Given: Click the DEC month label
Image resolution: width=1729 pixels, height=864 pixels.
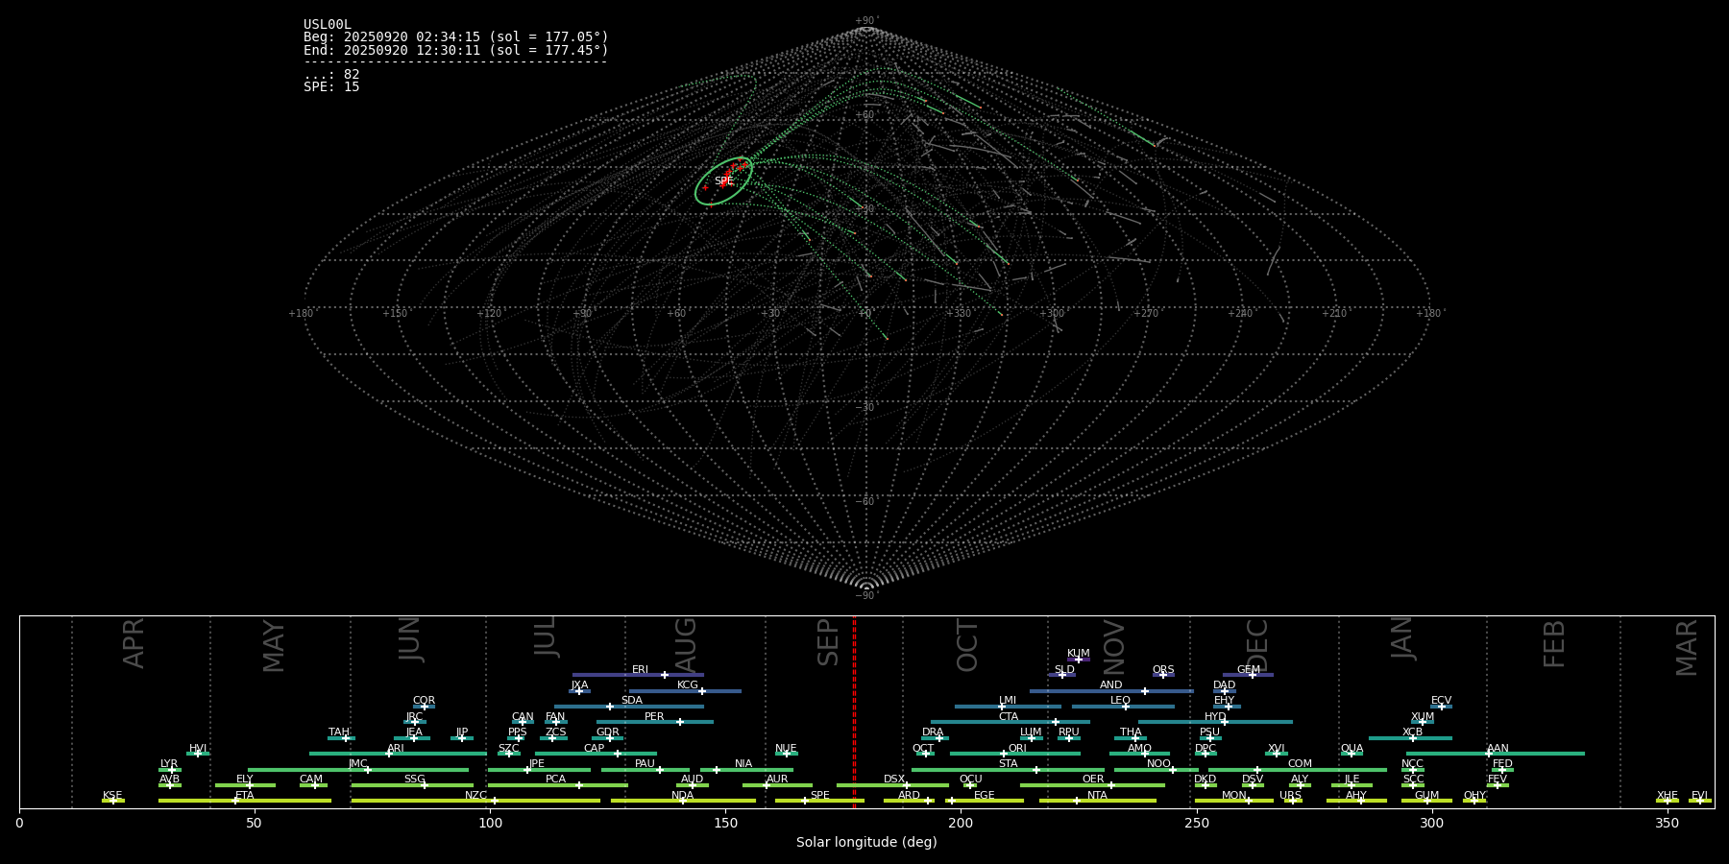Looking at the screenshot, I should point(1256,645).
